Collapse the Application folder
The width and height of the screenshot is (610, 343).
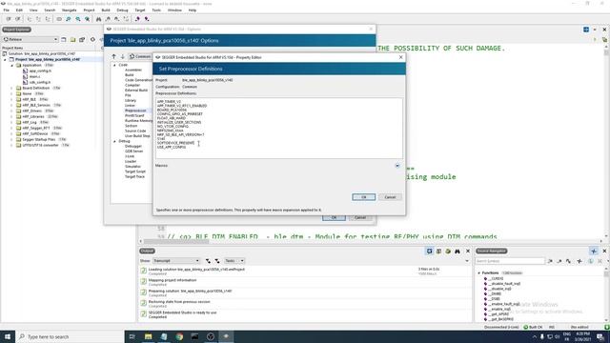point(12,66)
